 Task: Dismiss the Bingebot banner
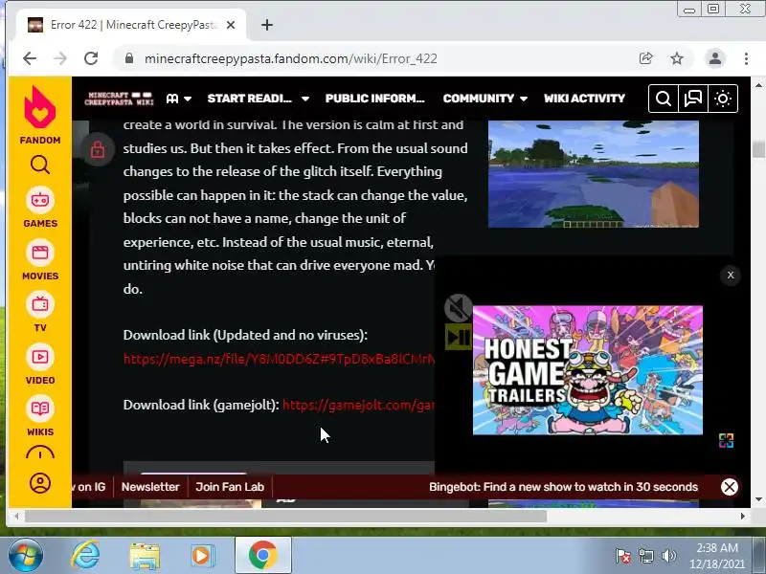pyautogui.click(x=730, y=487)
